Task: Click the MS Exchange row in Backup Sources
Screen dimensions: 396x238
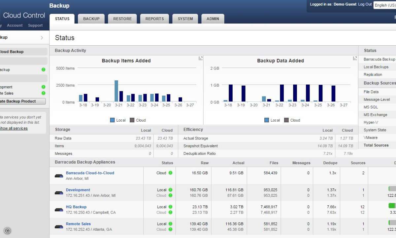Action: click(x=377, y=115)
